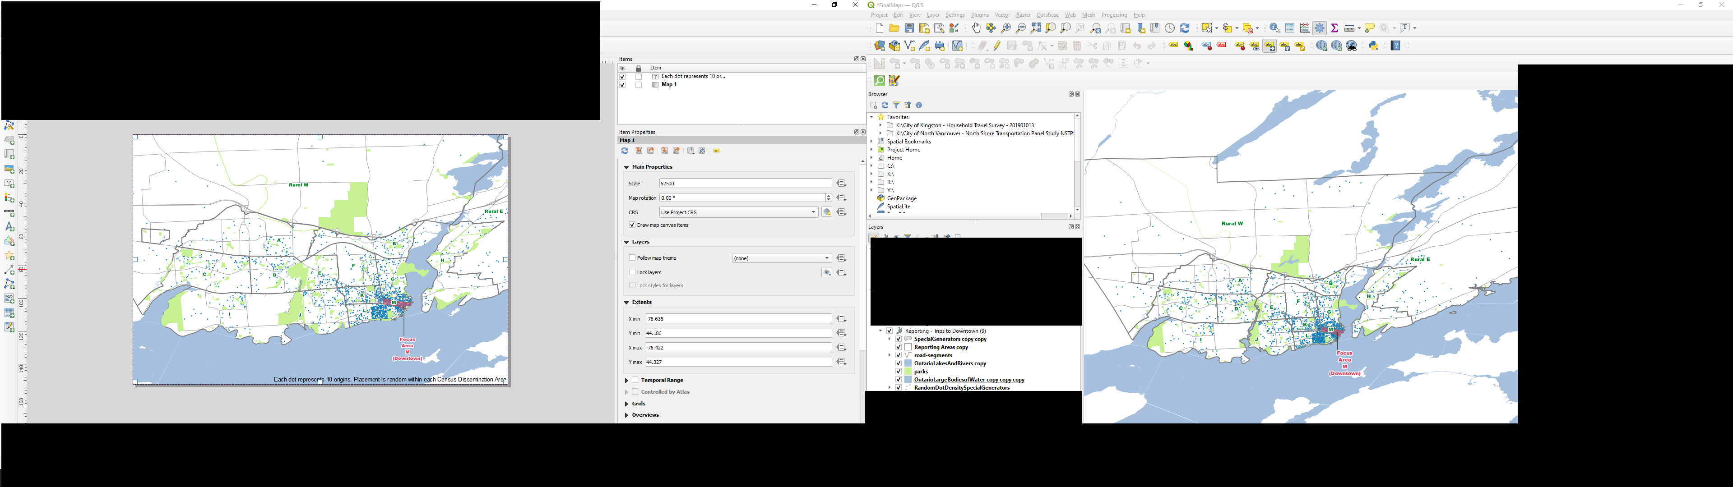Image resolution: width=1733 pixels, height=487 pixels.
Task: Expand the Spatial Bookmarks tree node
Action: coord(871,141)
